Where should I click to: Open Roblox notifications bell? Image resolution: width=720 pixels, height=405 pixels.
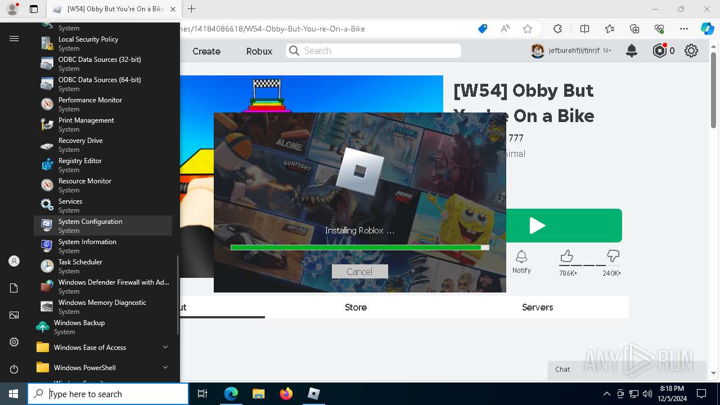632,51
